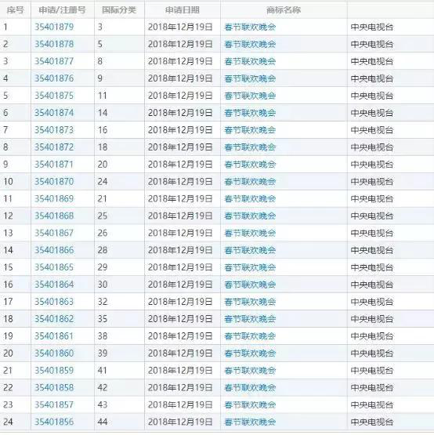Click the 商标名称 column header
Image resolution: width=434 pixels, height=435 pixels.
click(284, 10)
